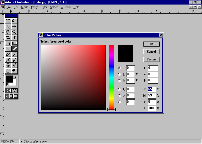
Task: Select the Move tool
Action: point(14,27)
